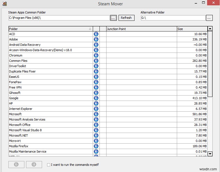The width and height of the screenshot is (220, 172).
Task: Click the vertical scrollbar thumb
Action: point(210,64)
